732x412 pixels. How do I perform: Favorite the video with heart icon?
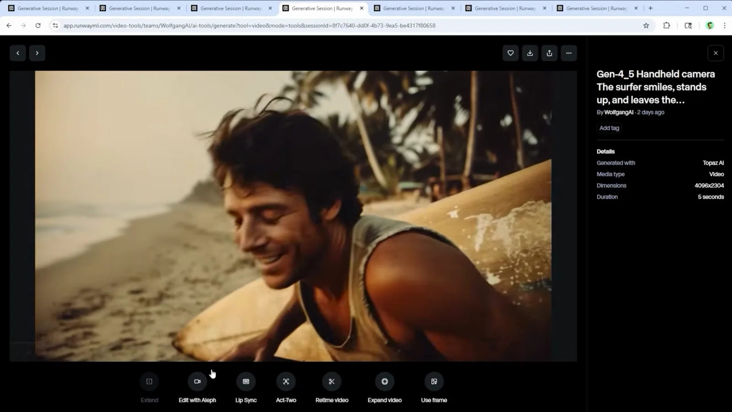click(x=511, y=53)
